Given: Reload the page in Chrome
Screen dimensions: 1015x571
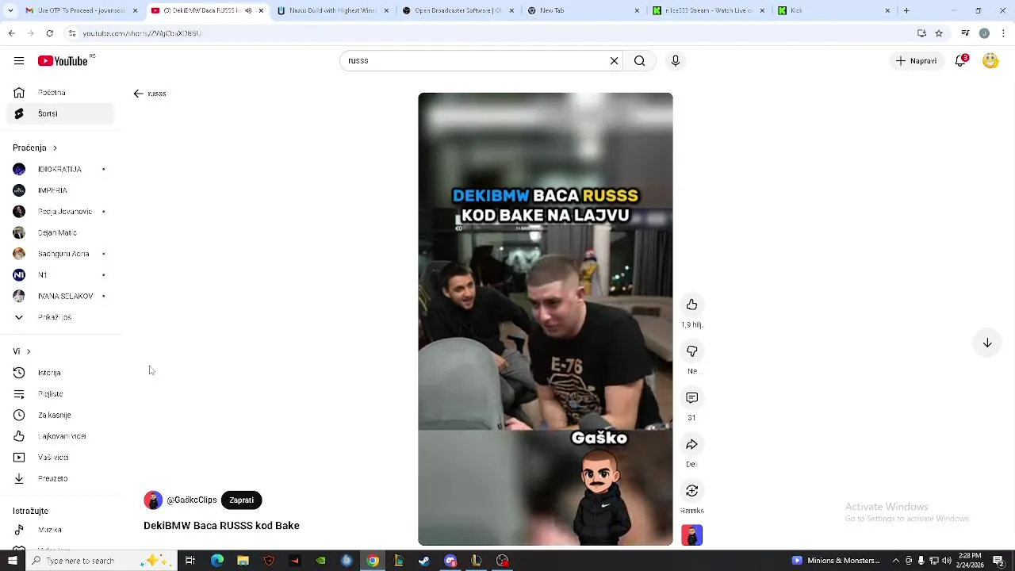Looking at the screenshot, I should point(49,33).
